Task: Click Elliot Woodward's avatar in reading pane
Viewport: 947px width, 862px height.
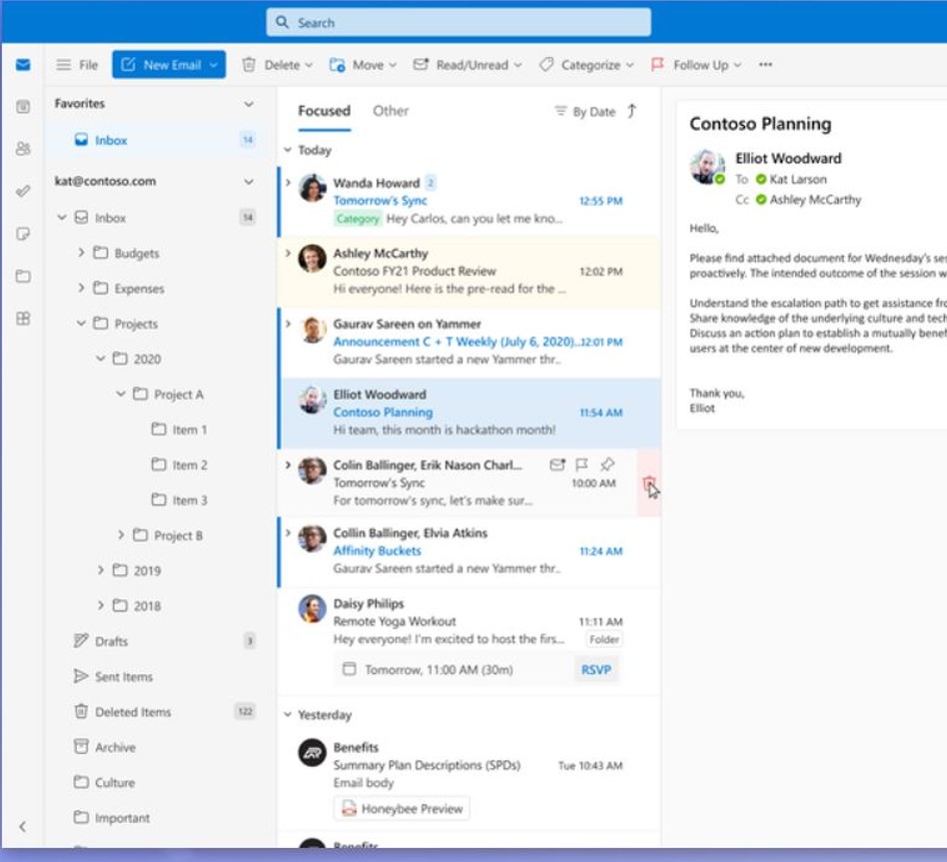Action: coord(706,166)
